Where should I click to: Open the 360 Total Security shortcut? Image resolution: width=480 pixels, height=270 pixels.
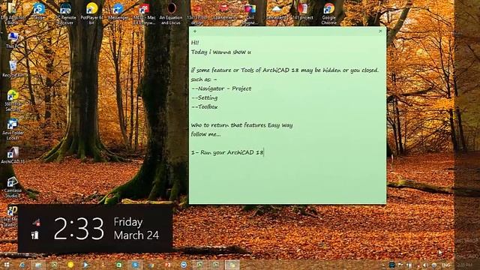13,100
